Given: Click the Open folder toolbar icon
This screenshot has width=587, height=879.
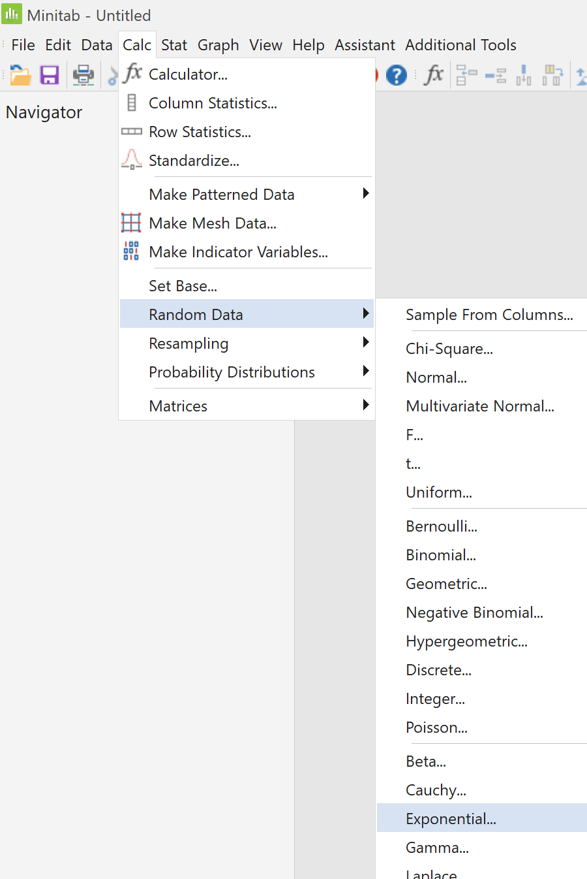Looking at the screenshot, I should [20, 75].
